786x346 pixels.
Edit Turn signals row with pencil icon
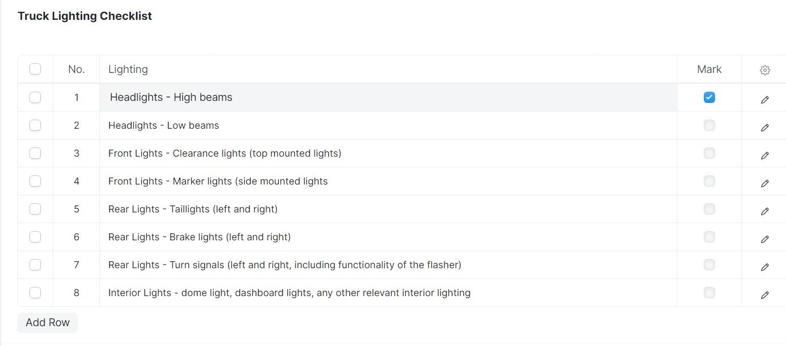point(765,267)
